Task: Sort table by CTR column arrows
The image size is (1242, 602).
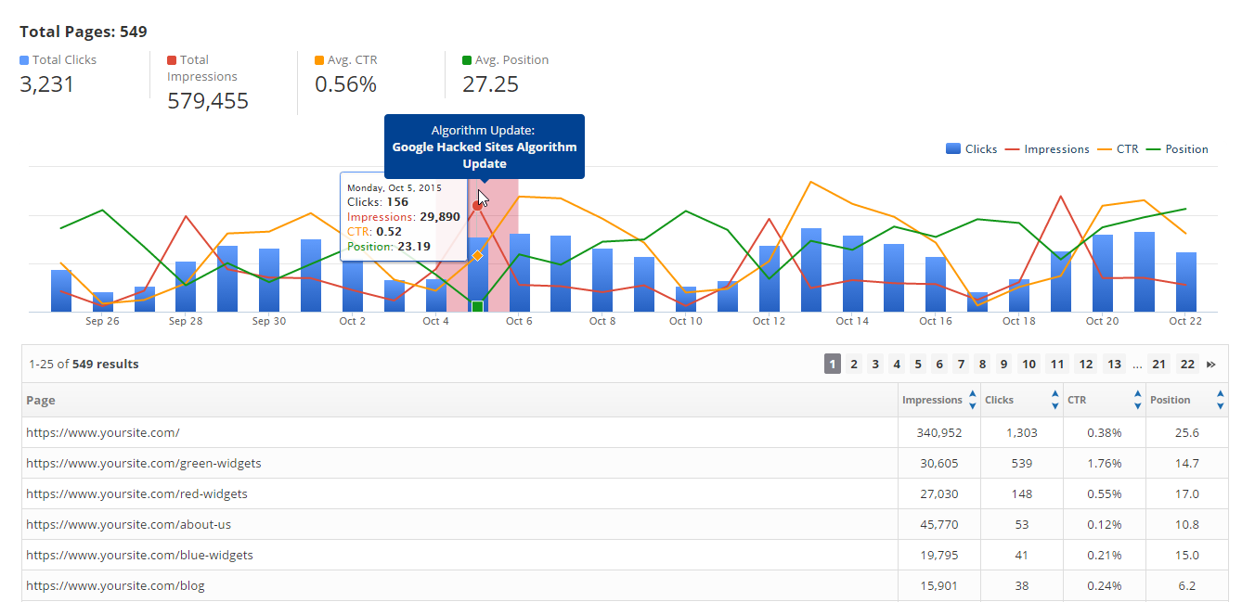Action: click(1137, 400)
